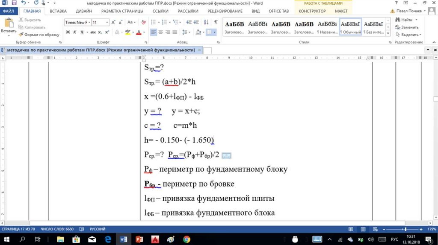Collapse the ribbon with the chevron arrow
438x245 pixels.
click(x=434, y=42)
